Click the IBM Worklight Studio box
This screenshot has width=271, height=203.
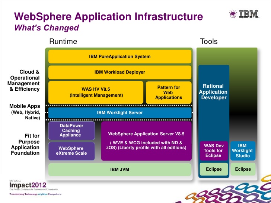point(243,151)
